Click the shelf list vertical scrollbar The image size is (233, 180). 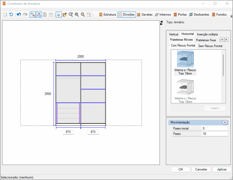(x=223, y=65)
